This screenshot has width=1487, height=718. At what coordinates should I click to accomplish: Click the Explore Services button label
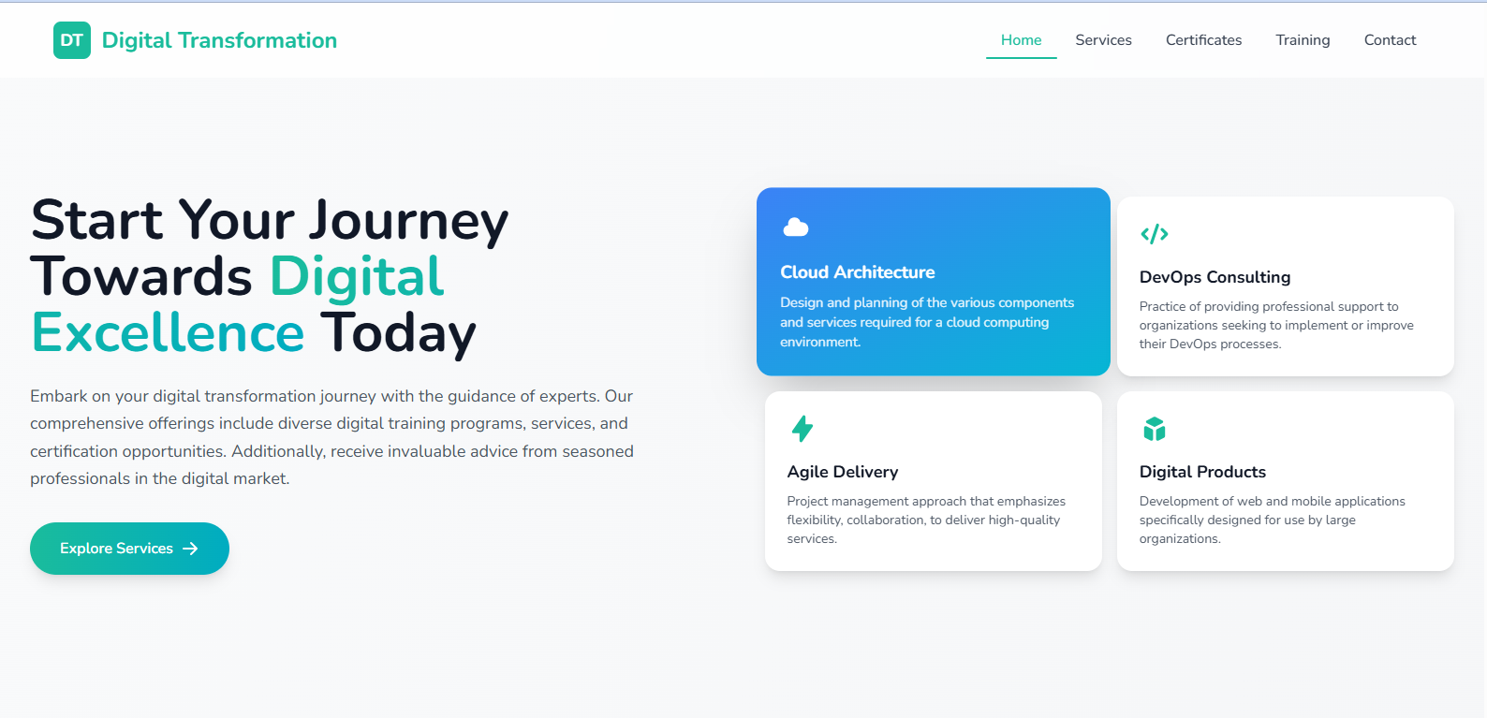pyautogui.click(x=116, y=549)
